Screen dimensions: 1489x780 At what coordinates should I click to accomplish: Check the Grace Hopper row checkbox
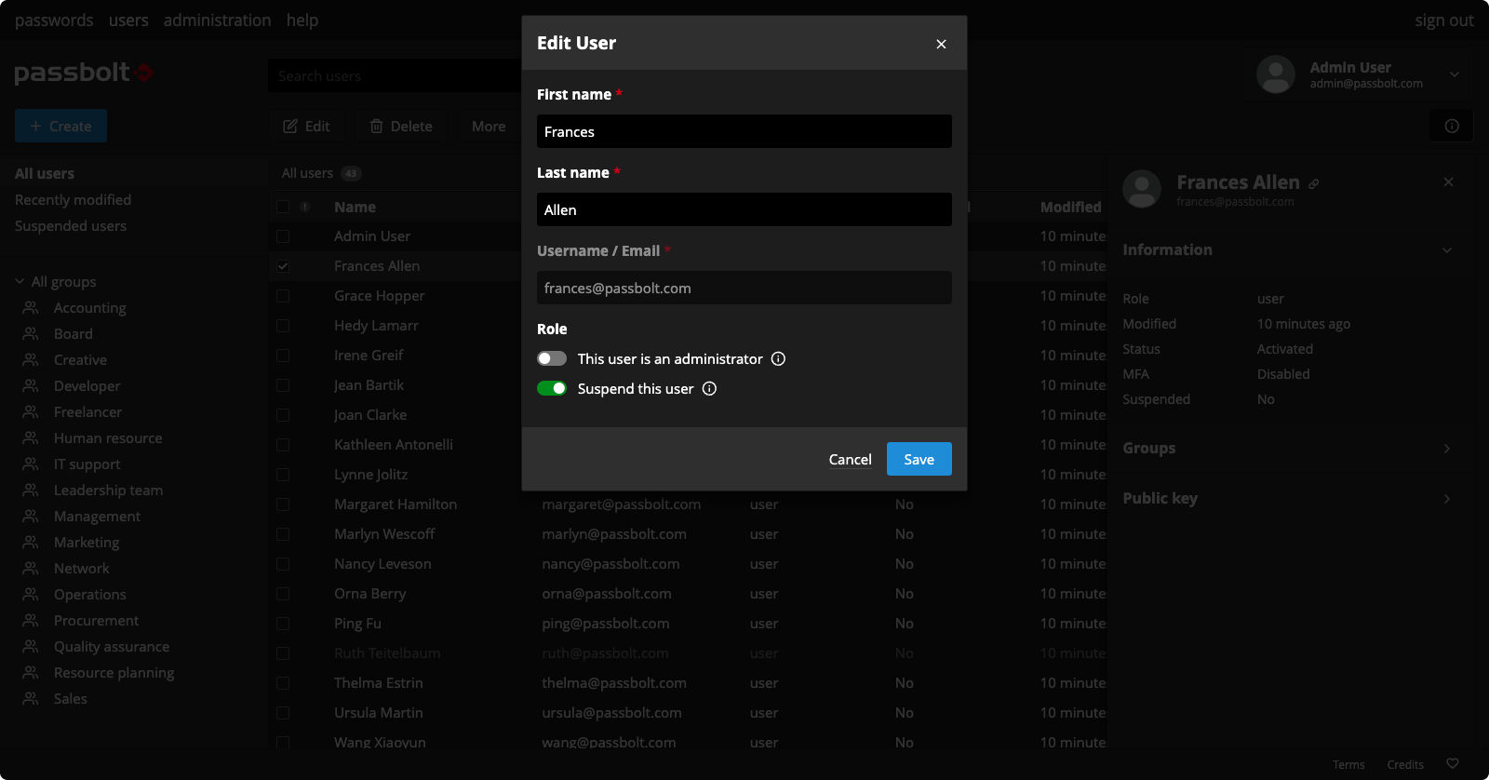[283, 296]
